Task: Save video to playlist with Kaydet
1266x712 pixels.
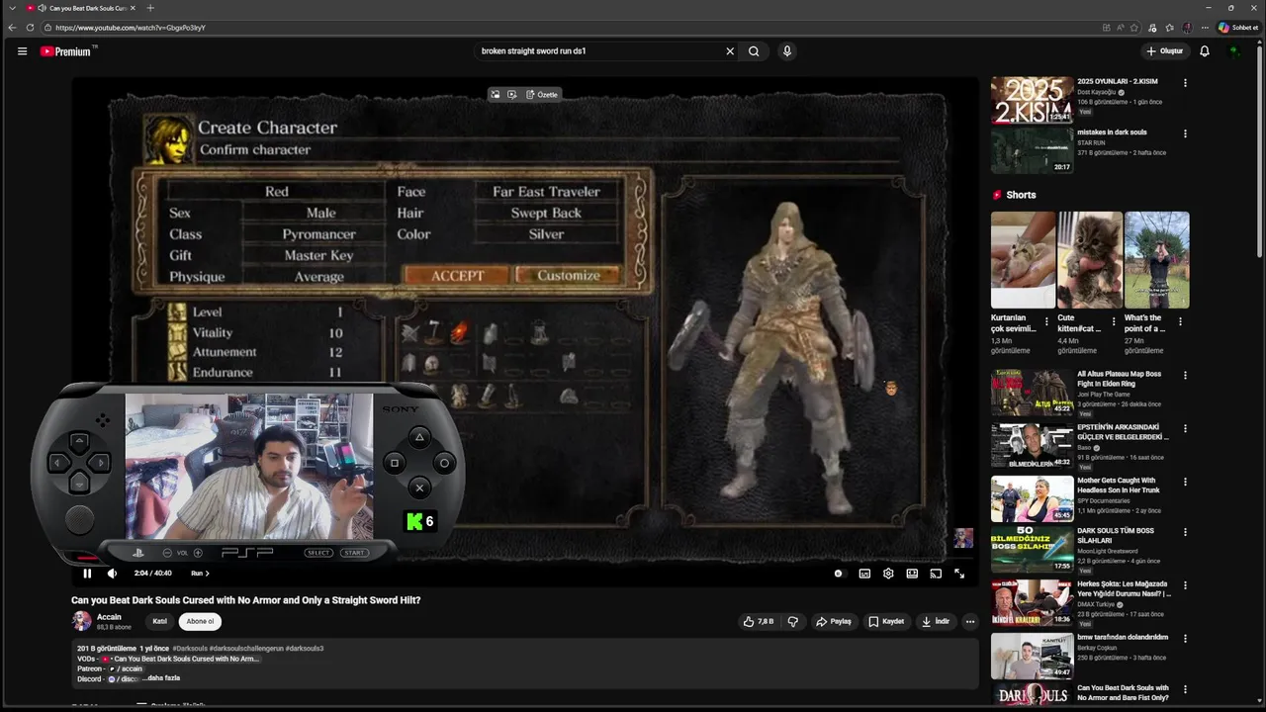Action: pyautogui.click(x=886, y=622)
